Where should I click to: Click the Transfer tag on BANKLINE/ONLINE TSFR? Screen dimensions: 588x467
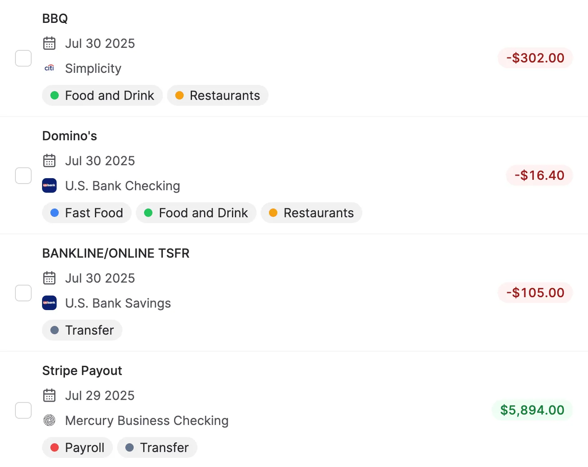(x=82, y=330)
